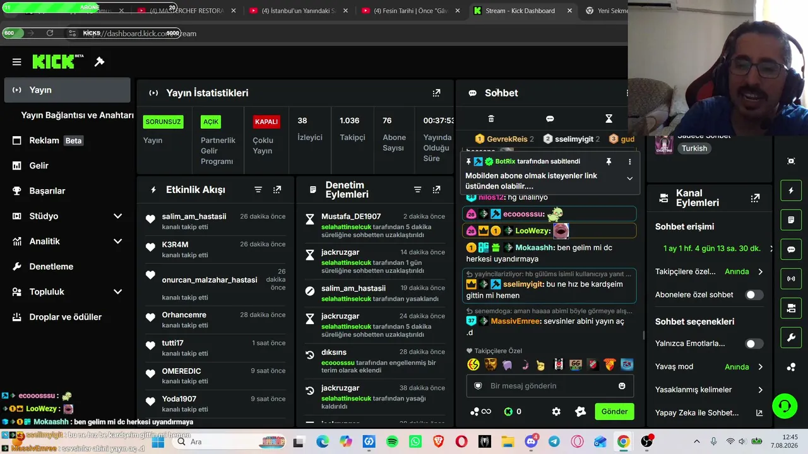Open the Yavaş mod setting arrow
Image resolution: width=808 pixels, height=454 pixels.
[x=760, y=367]
